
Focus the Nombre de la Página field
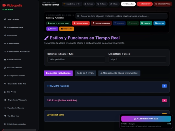(76, 60)
